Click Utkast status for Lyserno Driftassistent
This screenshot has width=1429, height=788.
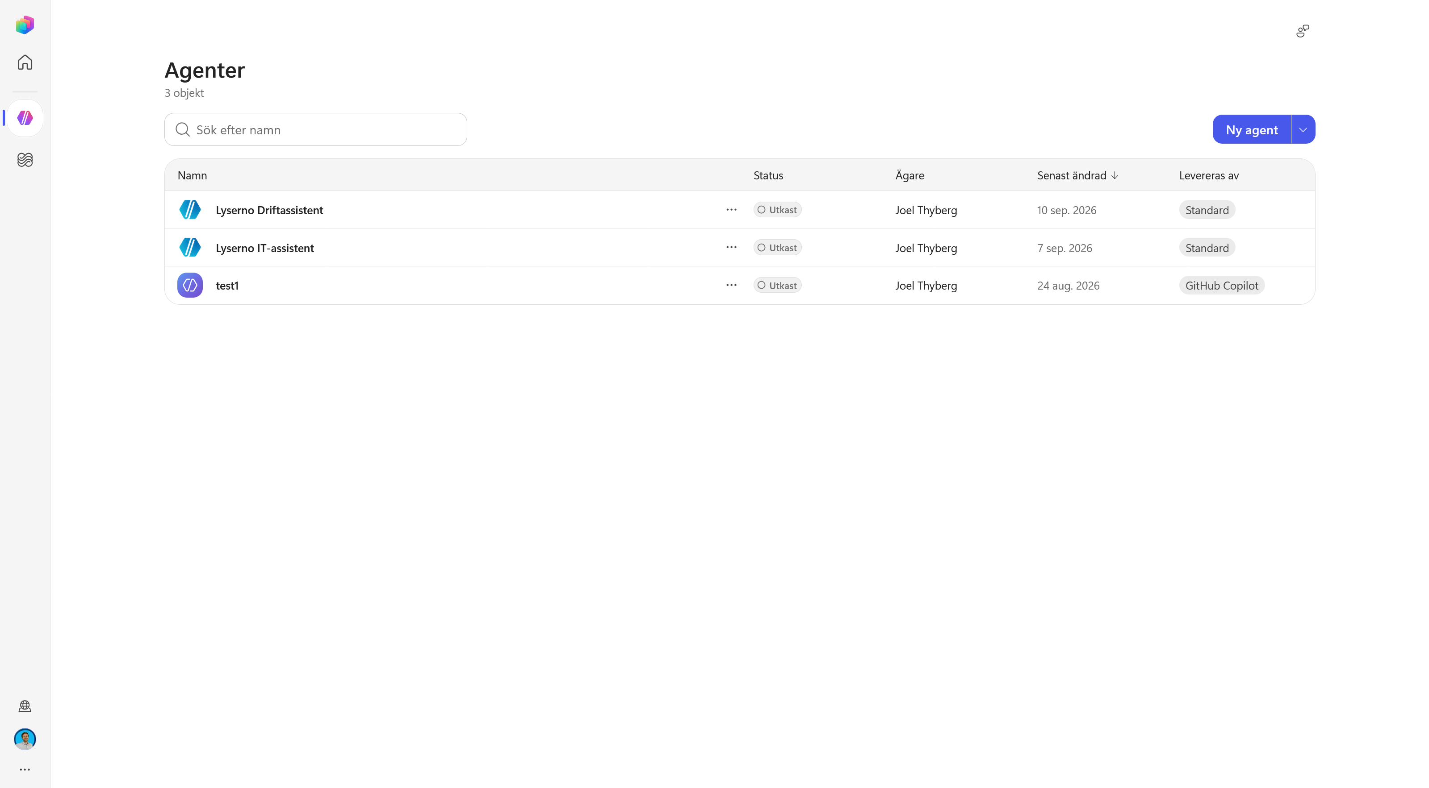777,209
